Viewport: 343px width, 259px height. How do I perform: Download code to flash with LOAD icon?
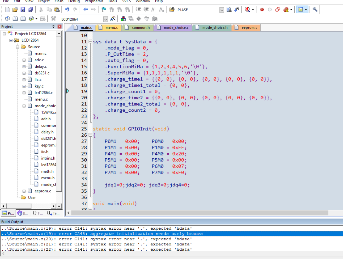(53, 19)
